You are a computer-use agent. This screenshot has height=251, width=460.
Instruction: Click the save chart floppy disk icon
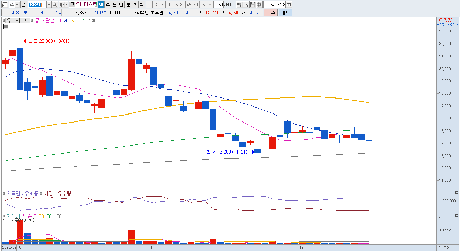tap(253, 5)
